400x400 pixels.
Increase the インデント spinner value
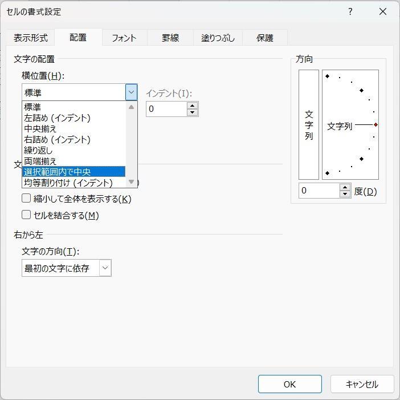click(x=193, y=106)
